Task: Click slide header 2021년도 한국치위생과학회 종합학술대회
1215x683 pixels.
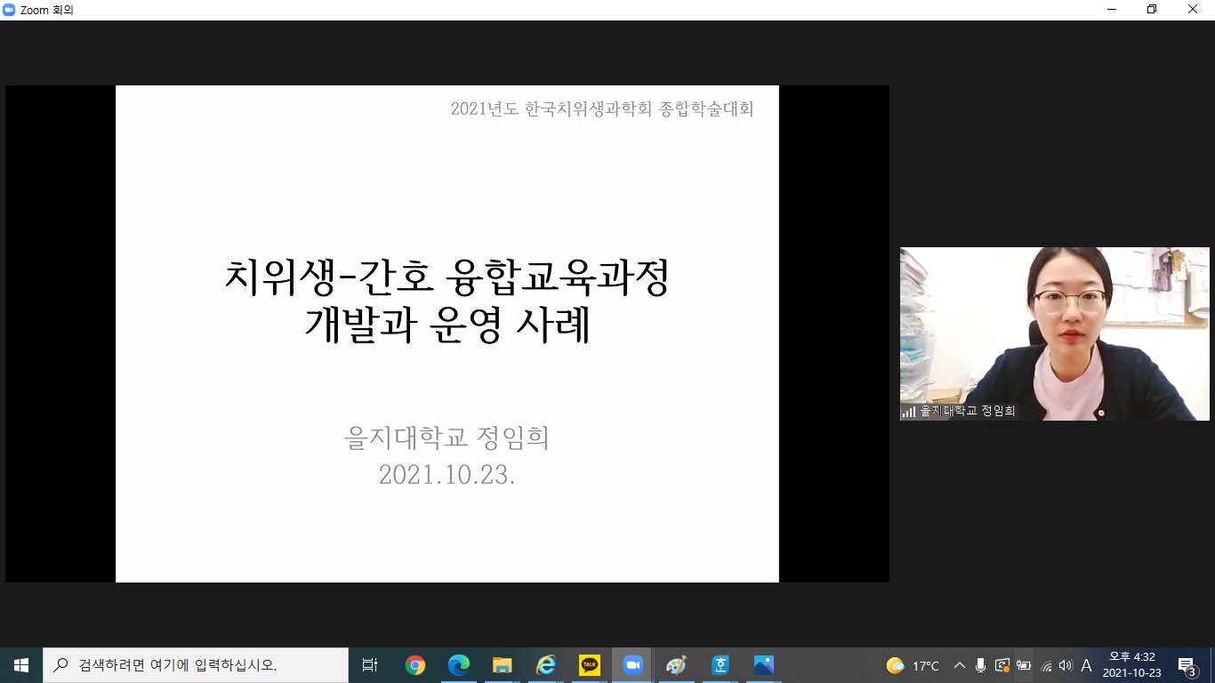Action: click(x=602, y=109)
